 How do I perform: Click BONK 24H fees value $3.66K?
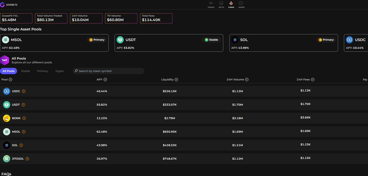click(x=305, y=118)
